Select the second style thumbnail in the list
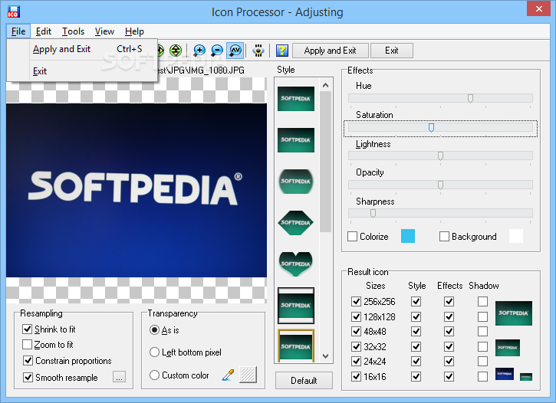 296,140
